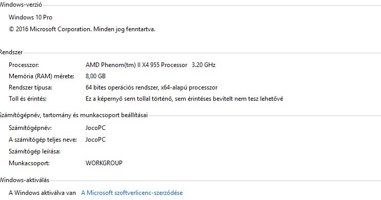This screenshot has height=200, width=381.
Task: Click the A számítógép teljes neve label
Action: [x=43, y=140]
